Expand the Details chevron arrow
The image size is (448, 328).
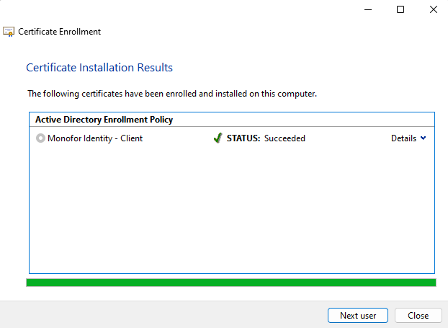(x=423, y=138)
